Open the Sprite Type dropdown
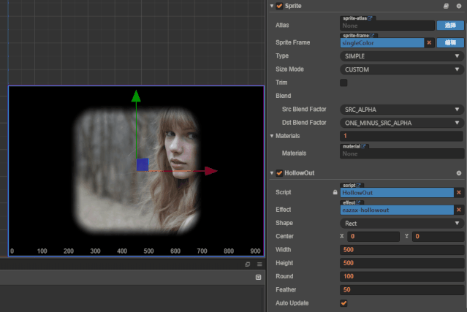Image resolution: width=467 pixels, height=312 pixels. tap(401, 56)
